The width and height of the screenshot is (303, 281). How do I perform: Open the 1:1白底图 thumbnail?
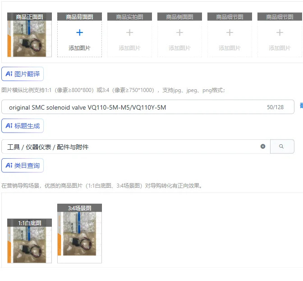click(x=29, y=241)
